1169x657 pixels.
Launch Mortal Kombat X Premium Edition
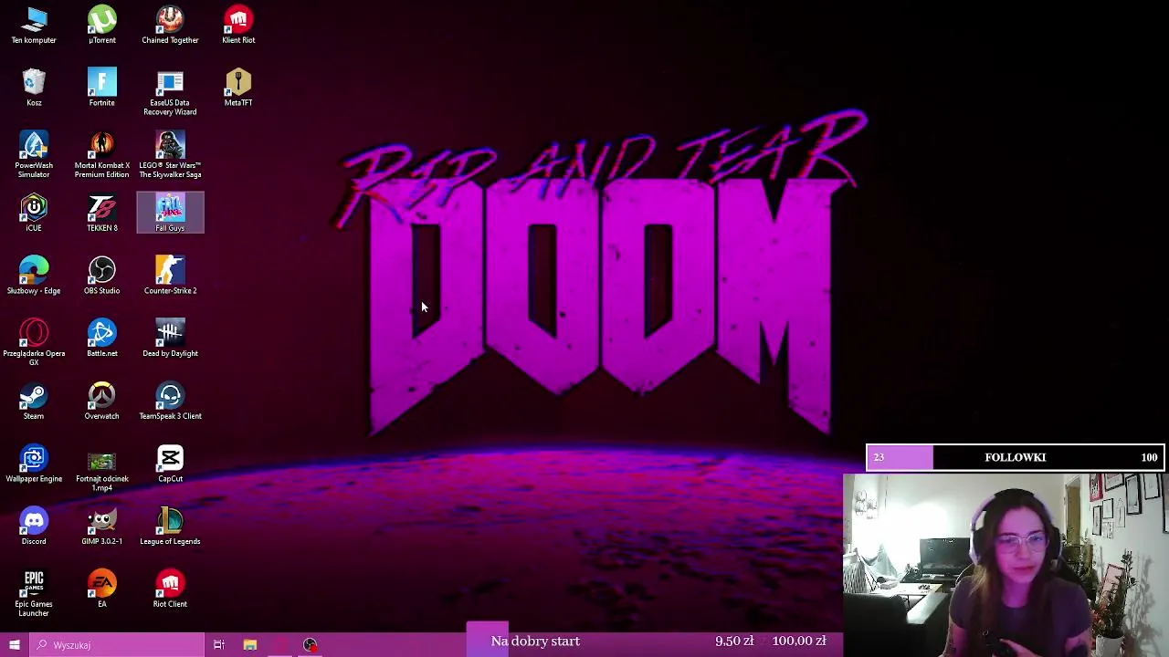102,154
